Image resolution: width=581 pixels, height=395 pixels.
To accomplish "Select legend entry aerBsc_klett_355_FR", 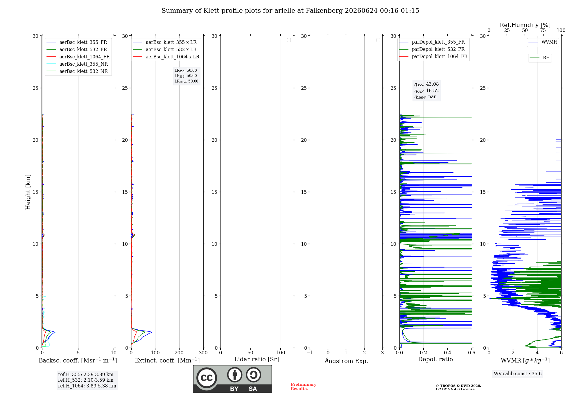I will (78, 42).
